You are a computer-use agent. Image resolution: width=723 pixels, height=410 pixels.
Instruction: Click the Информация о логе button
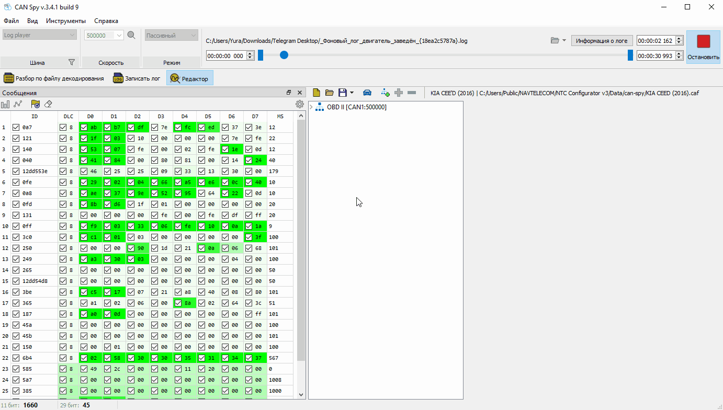pyautogui.click(x=602, y=40)
